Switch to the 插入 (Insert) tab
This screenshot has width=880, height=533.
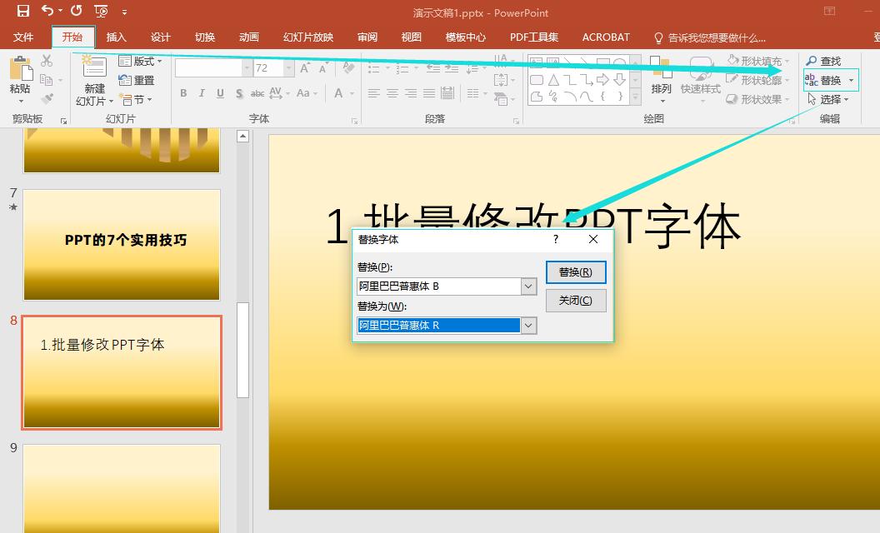point(117,37)
